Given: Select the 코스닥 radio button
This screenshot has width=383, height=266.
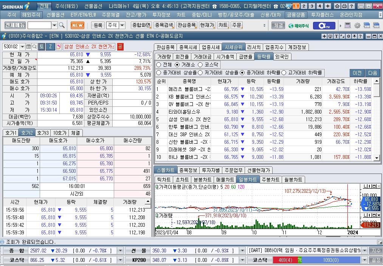Looking at the screenshot, I should 200,65.
